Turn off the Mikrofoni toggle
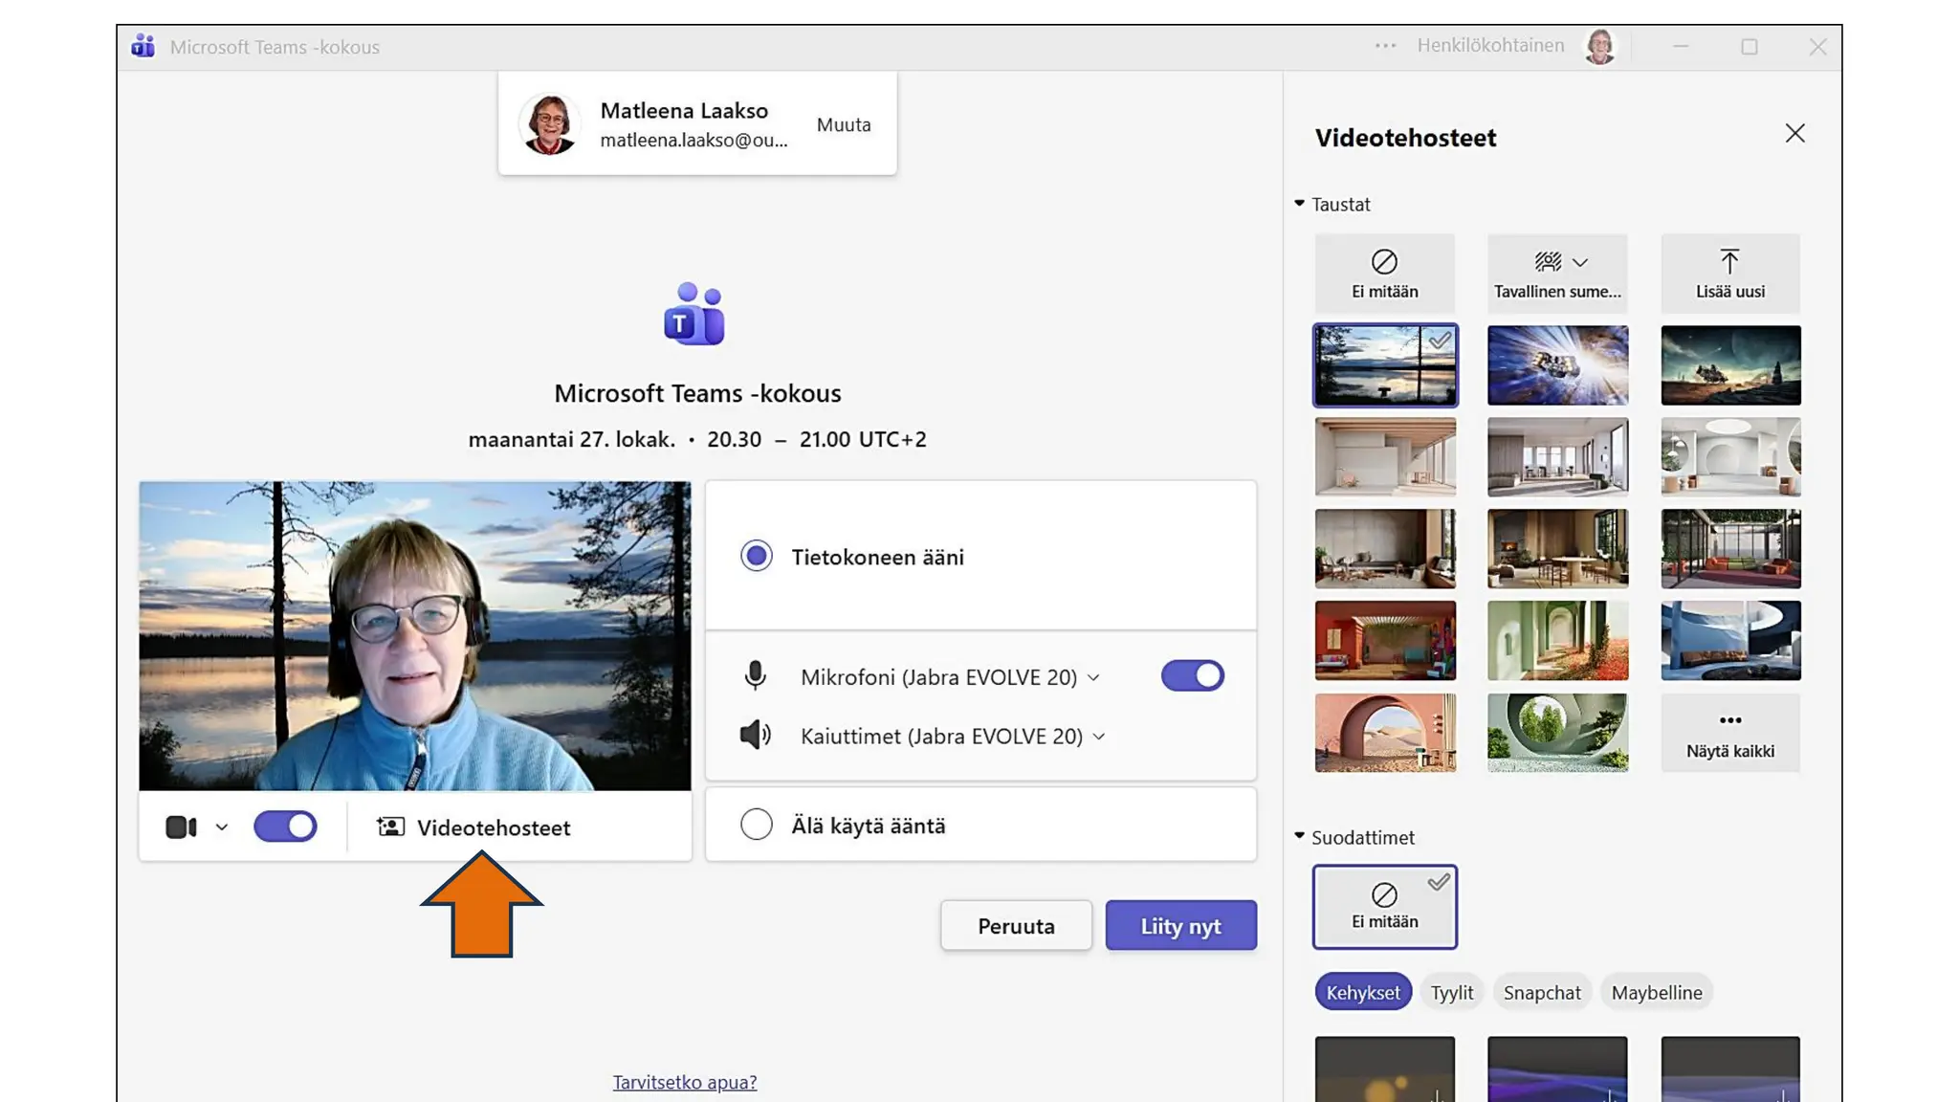This screenshot has height=1102, width=1959. 1192,676
